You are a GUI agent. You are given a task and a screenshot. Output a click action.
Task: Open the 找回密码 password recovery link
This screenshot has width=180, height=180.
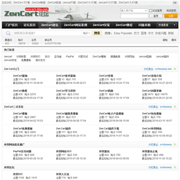click(171, 10)
